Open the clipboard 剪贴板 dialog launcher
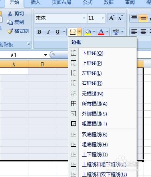Screen dimensions: 151x177 tap(28, 44)
